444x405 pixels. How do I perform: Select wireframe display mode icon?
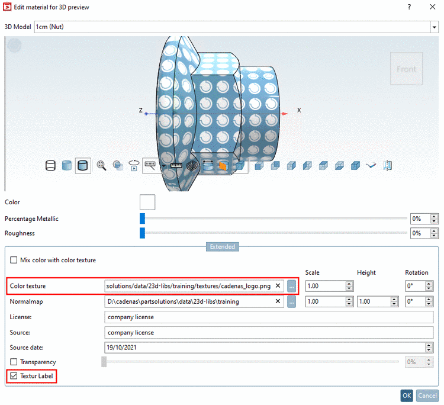click(50, 166)
